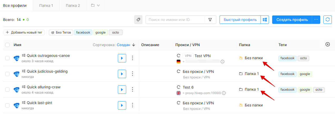The width and height of the screenshot is (335, 114).
Task: Switch to the Папка 1 tab
Action: 46,5
